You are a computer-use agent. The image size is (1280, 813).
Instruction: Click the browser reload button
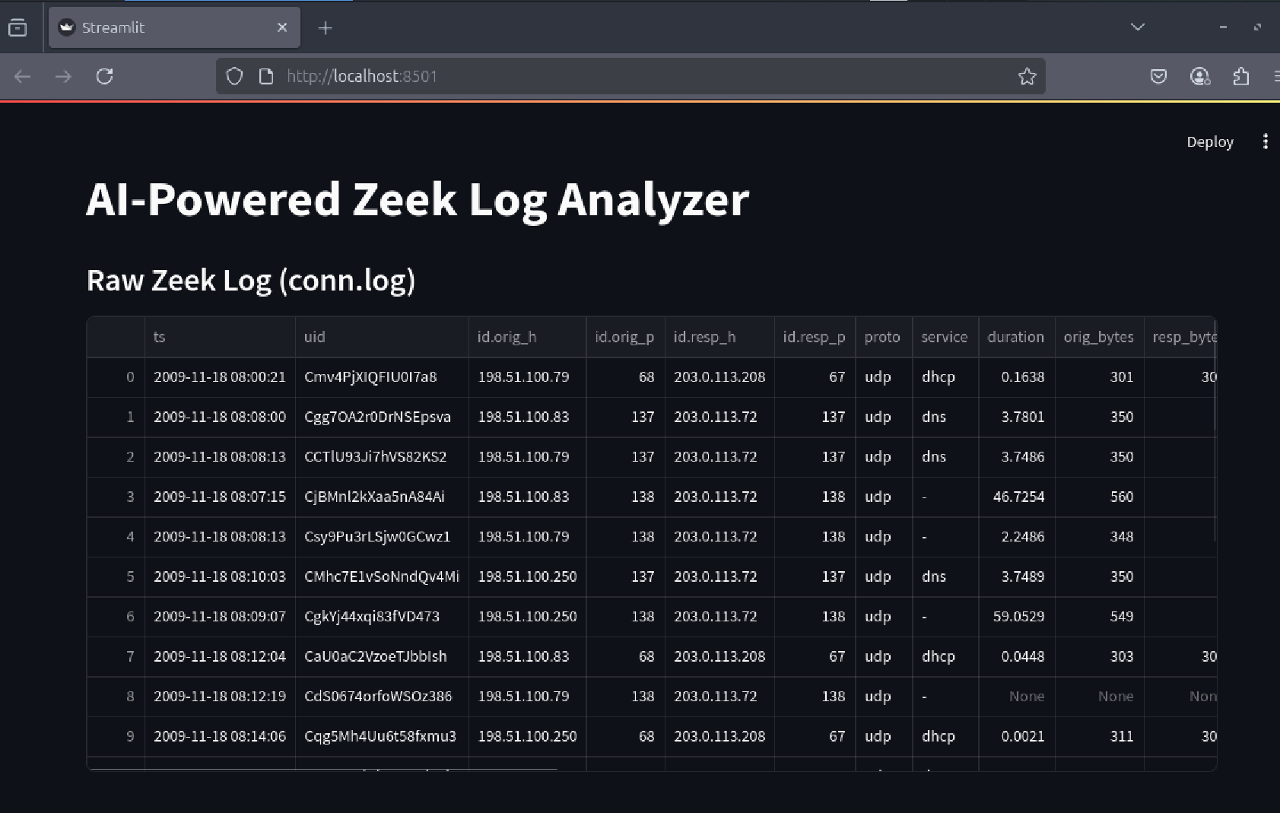(105, 76)
